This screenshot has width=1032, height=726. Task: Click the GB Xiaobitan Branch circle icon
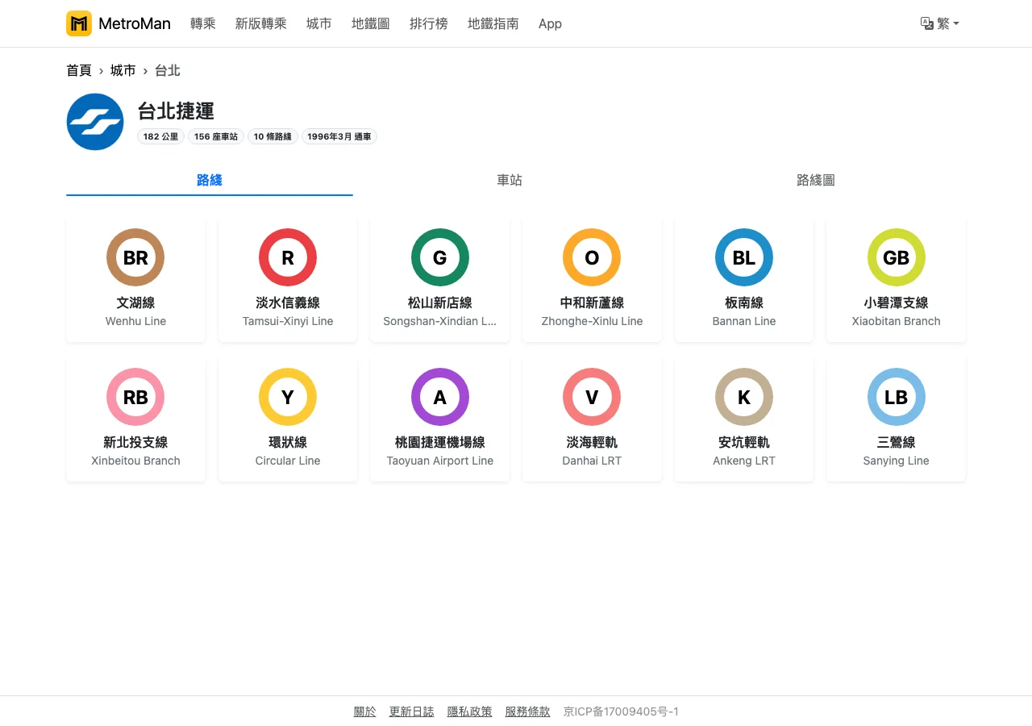(897, 257)
